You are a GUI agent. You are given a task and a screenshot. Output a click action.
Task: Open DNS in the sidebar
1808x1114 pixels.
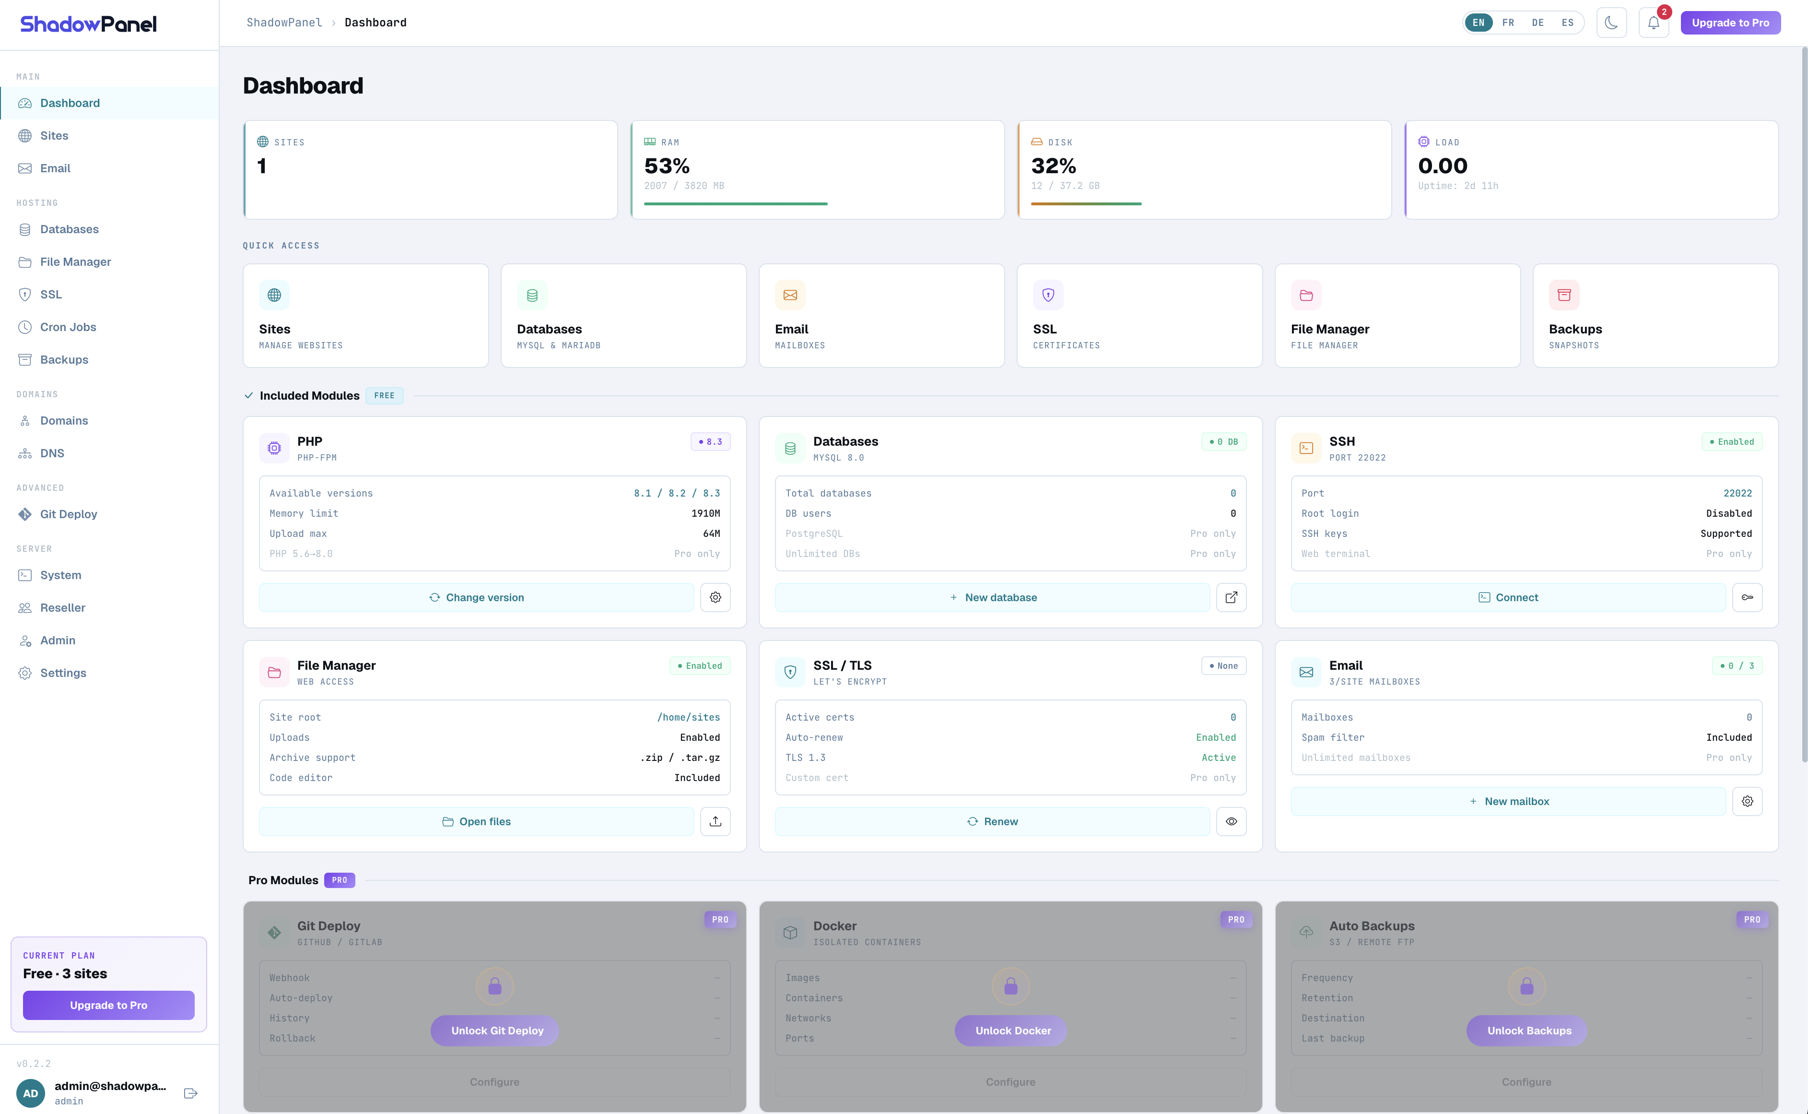click(109, 453)
